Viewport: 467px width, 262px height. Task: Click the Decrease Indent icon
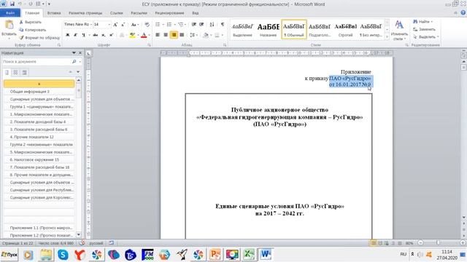pos(194,25)
